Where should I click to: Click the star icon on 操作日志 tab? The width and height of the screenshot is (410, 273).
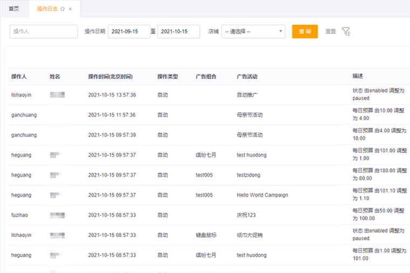63,9
